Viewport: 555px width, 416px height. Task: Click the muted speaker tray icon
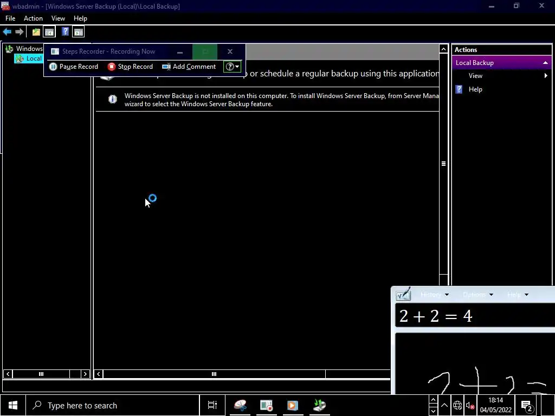[x=470, y=405]
